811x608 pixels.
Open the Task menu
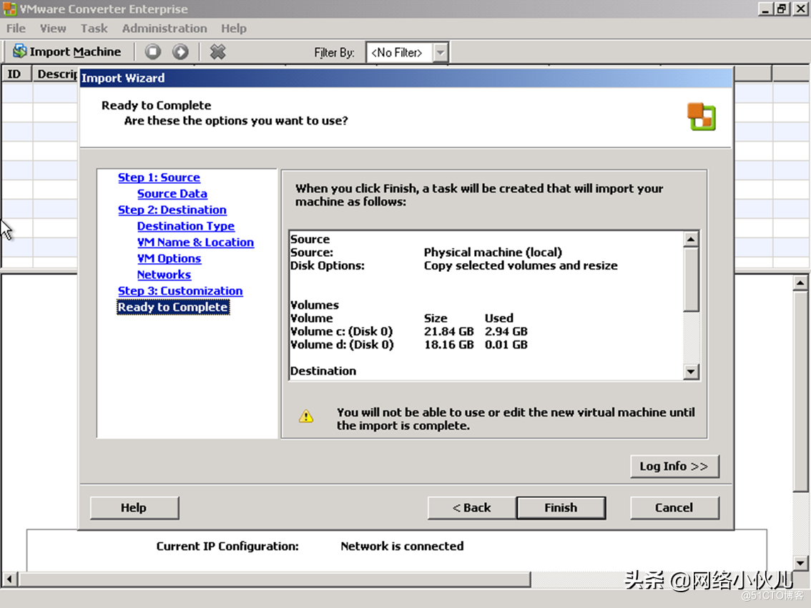click(94, 29)
